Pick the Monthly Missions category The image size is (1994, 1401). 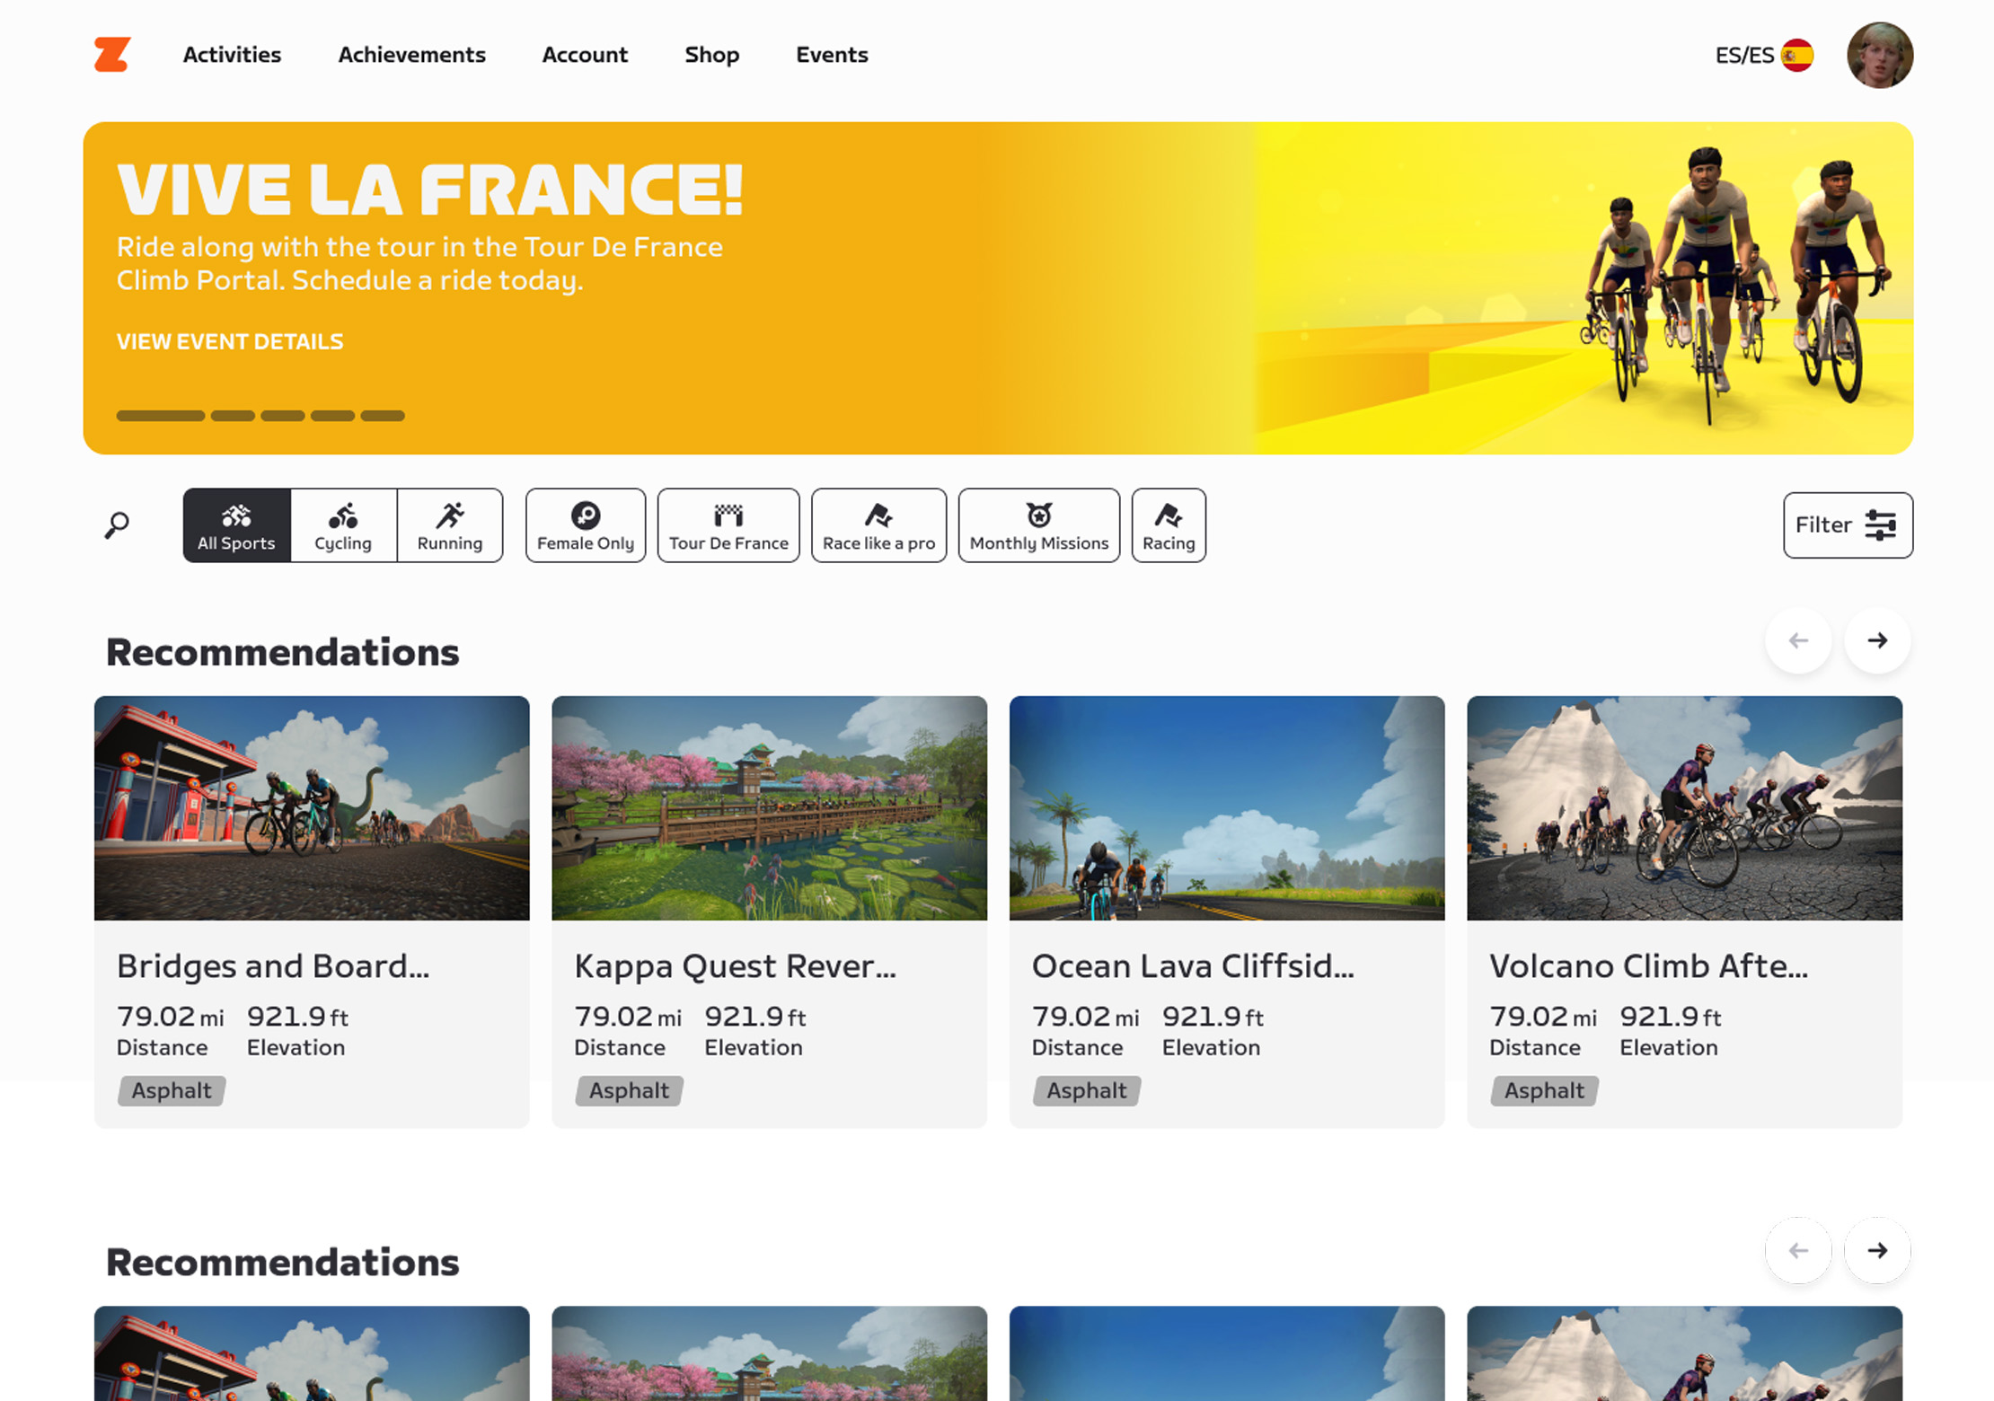[x=1038, y=525]
